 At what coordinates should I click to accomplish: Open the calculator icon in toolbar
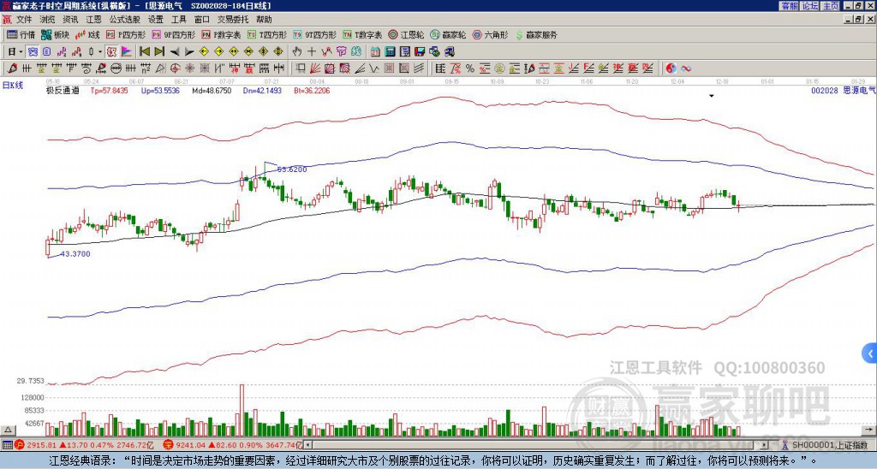390,52
